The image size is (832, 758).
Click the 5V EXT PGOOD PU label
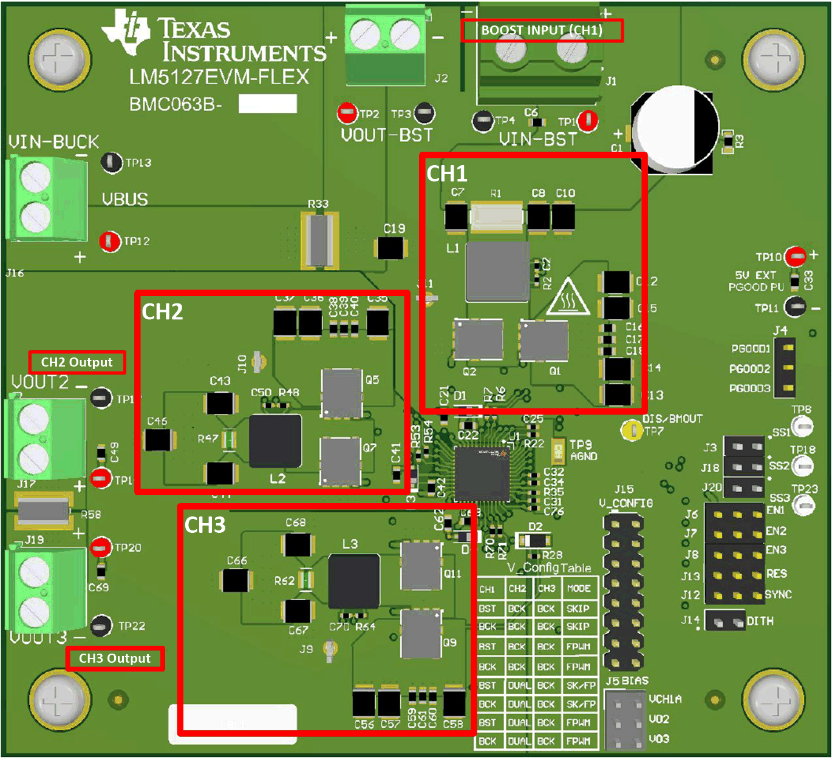pos(757,281)
